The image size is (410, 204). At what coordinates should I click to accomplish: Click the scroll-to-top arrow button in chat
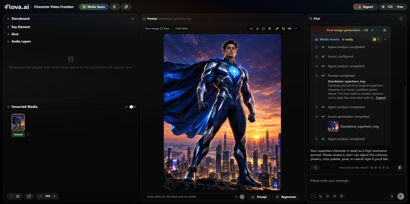click(400, 168)
